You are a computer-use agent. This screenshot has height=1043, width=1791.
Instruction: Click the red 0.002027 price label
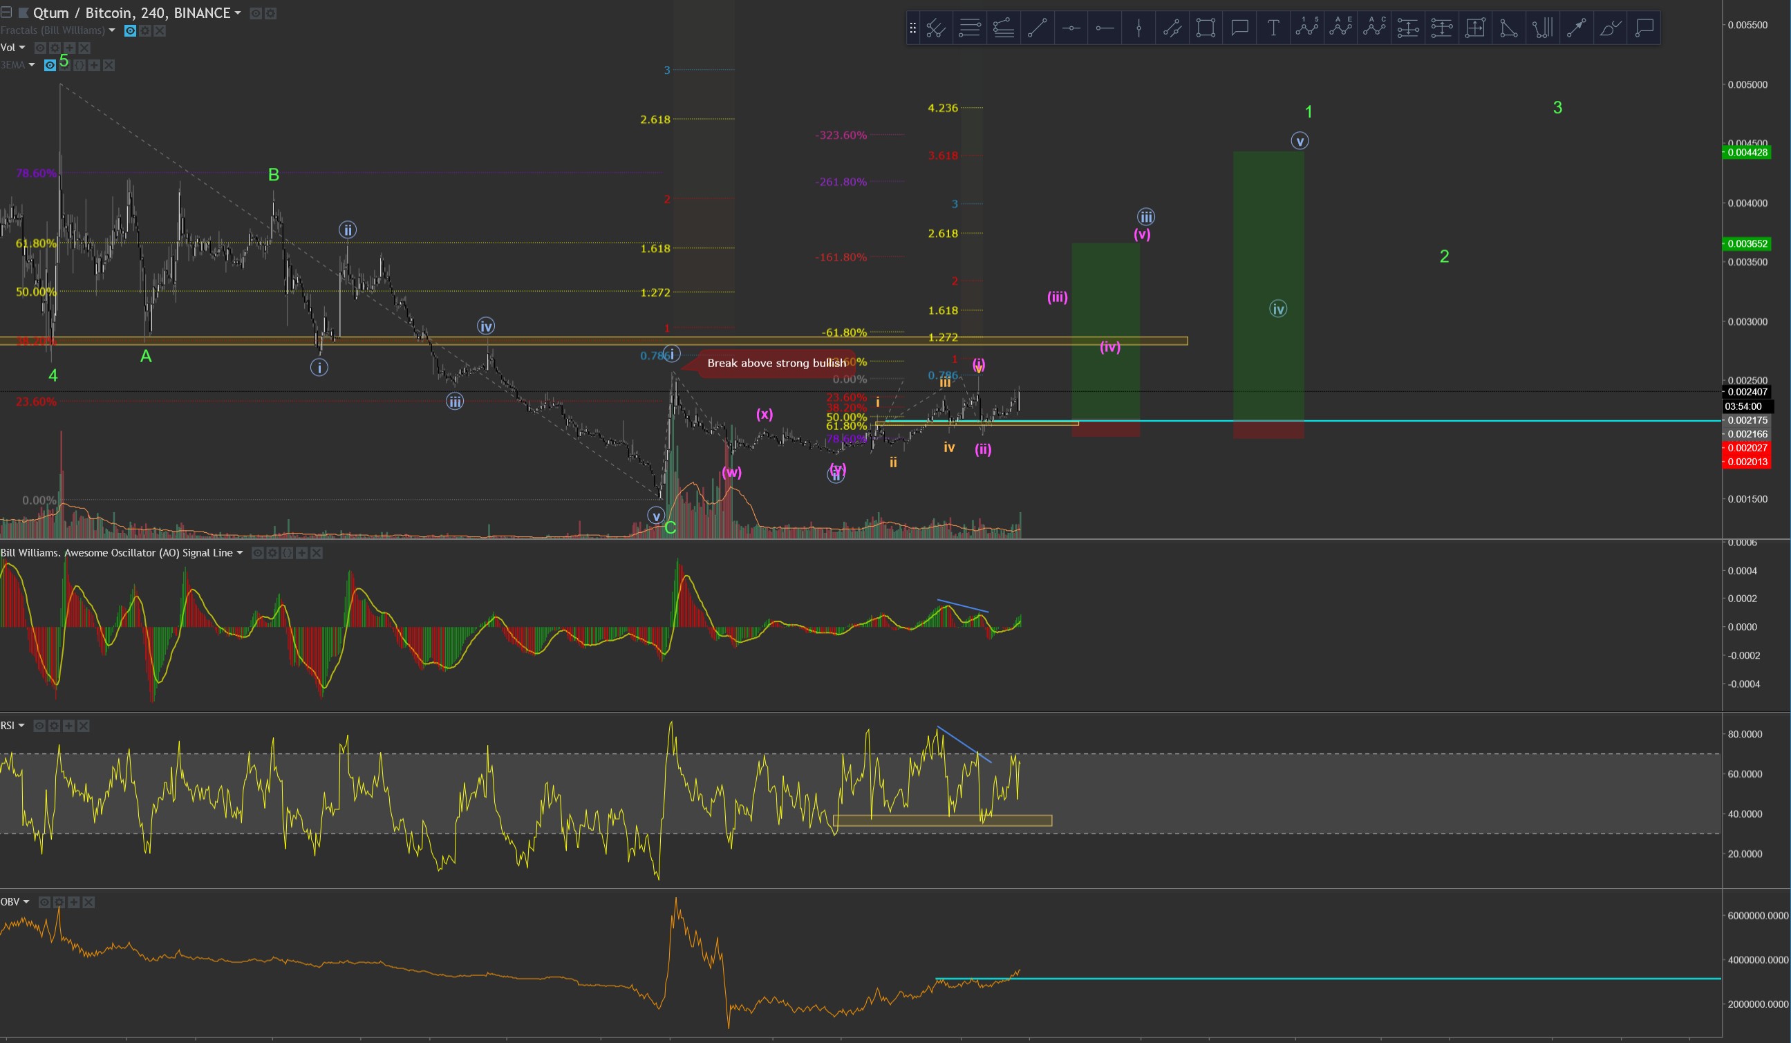[1746, 448]
